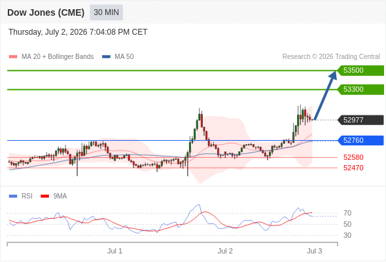This screenshot has width=386, height=262.
Task: Click the red 52470 support level
Action: point(353,168)
